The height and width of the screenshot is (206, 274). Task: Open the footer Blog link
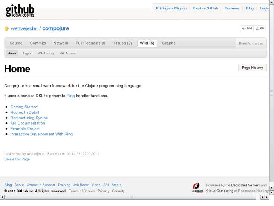click(x=8, y=185)
